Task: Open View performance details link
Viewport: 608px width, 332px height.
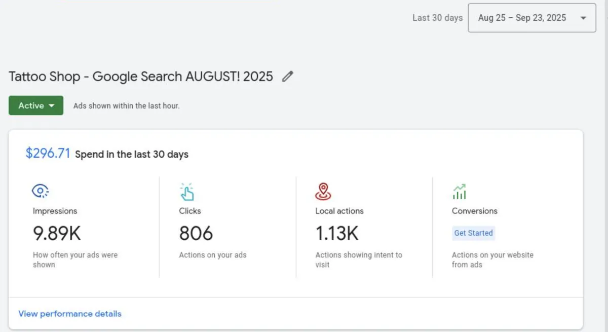Action: click(70, 314)
